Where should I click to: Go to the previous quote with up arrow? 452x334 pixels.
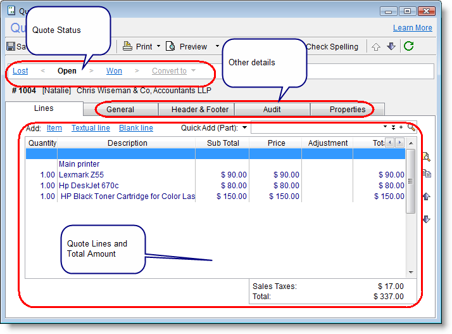coord(376,46)
